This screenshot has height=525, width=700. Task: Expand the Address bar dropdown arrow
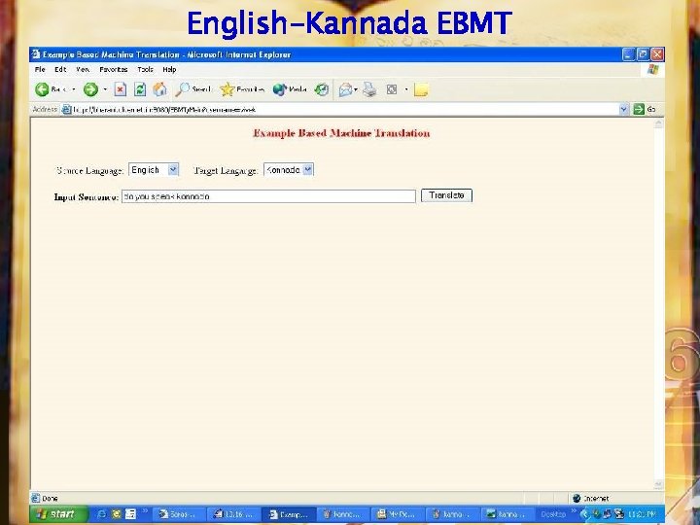pos(623,109)
